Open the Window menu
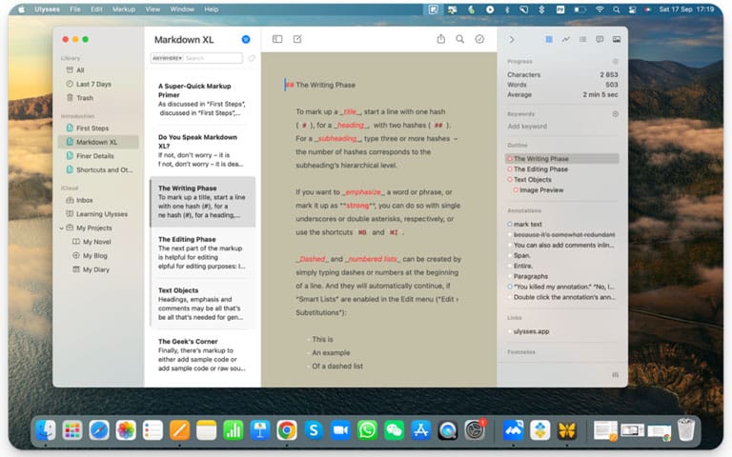The image size is (732, 457). tap(182, 10)
